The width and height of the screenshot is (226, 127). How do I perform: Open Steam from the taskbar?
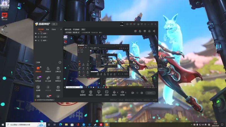tap(95, 124)
